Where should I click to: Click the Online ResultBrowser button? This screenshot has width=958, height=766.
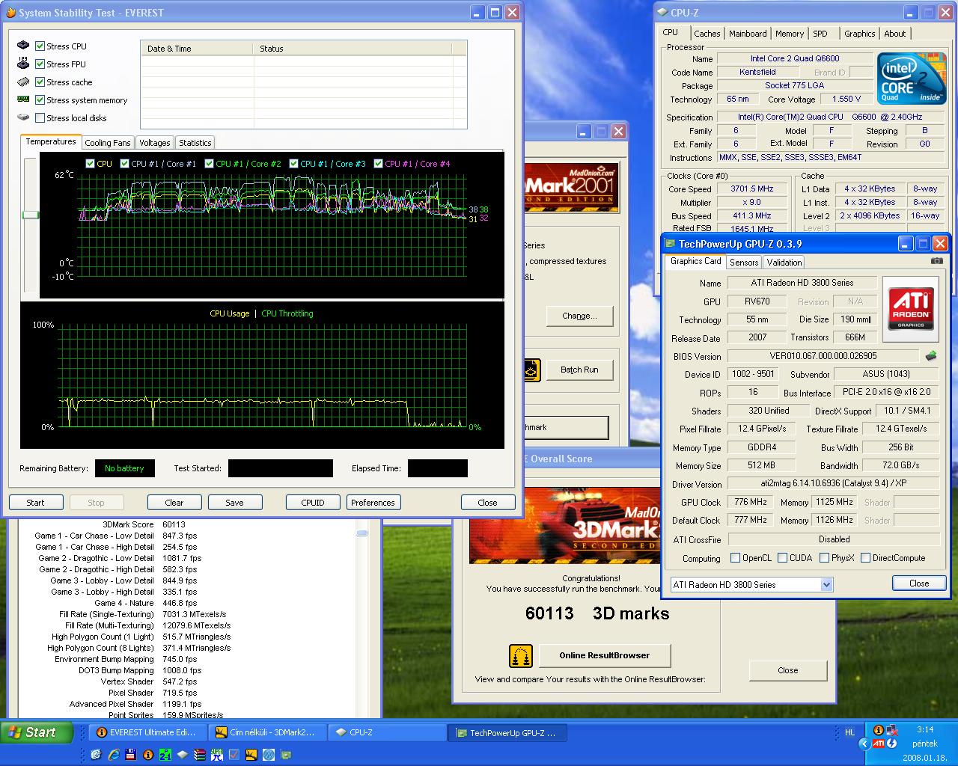605,655
